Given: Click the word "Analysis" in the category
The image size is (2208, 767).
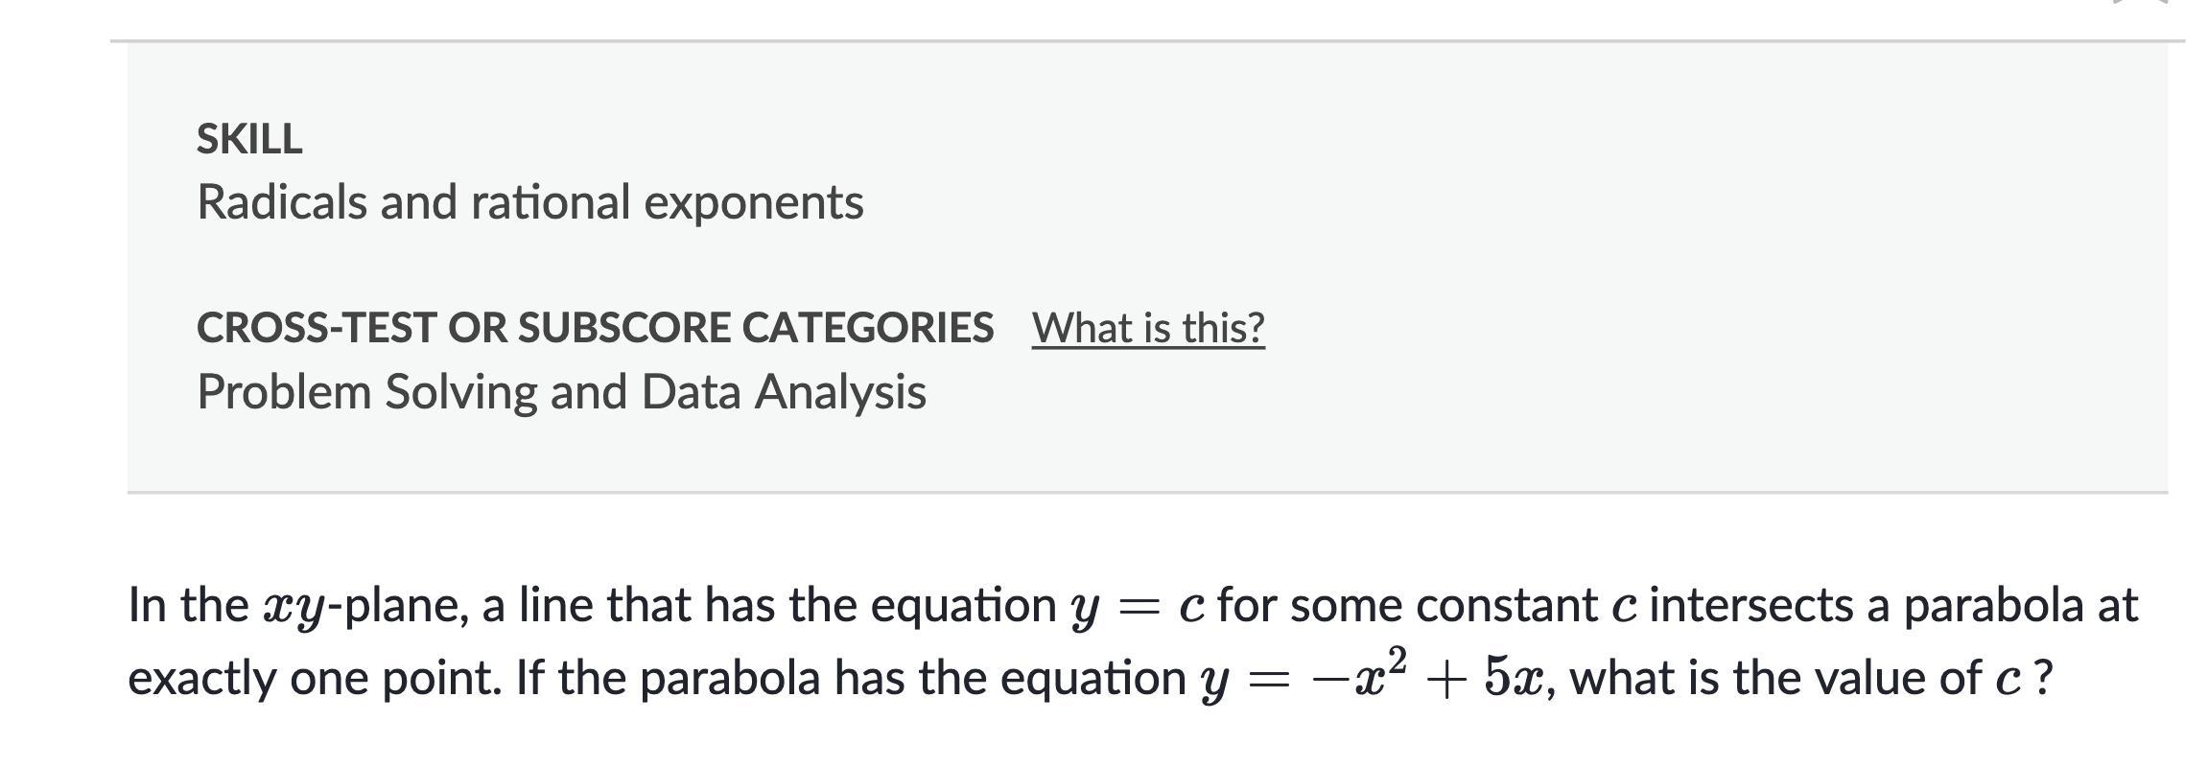Looking at the screenshot, I should tap(840, 392).
